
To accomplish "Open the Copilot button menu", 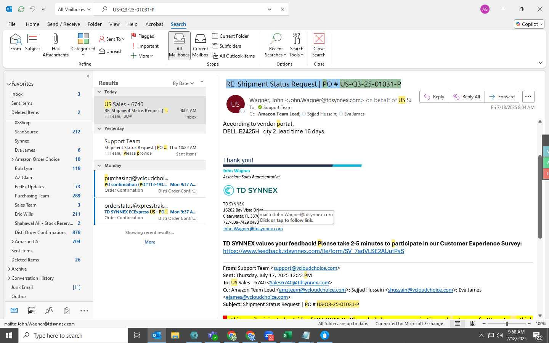I will click(x=529, y=24).
